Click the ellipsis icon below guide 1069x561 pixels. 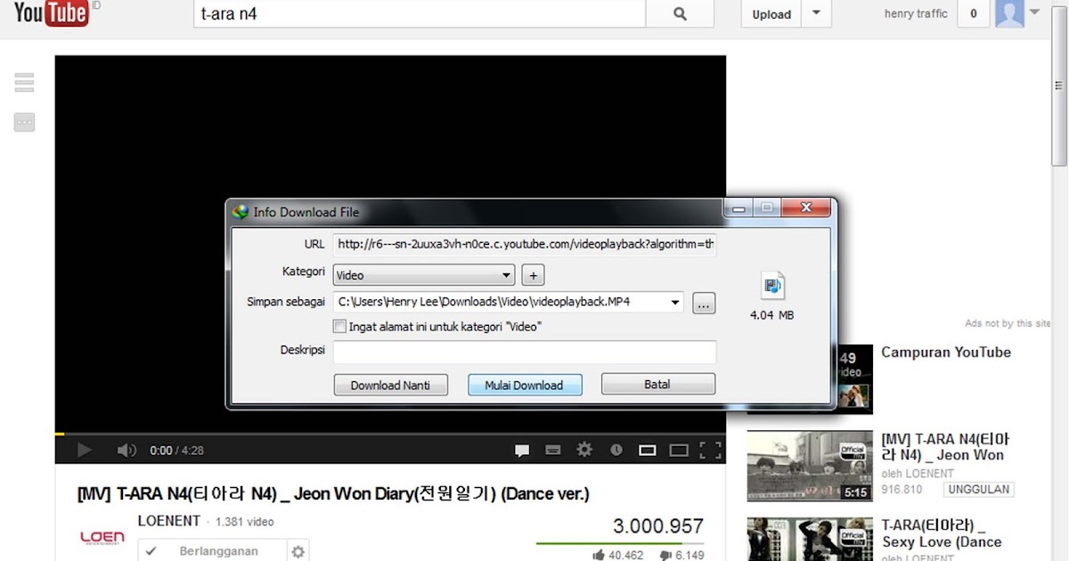pos(24,122)
